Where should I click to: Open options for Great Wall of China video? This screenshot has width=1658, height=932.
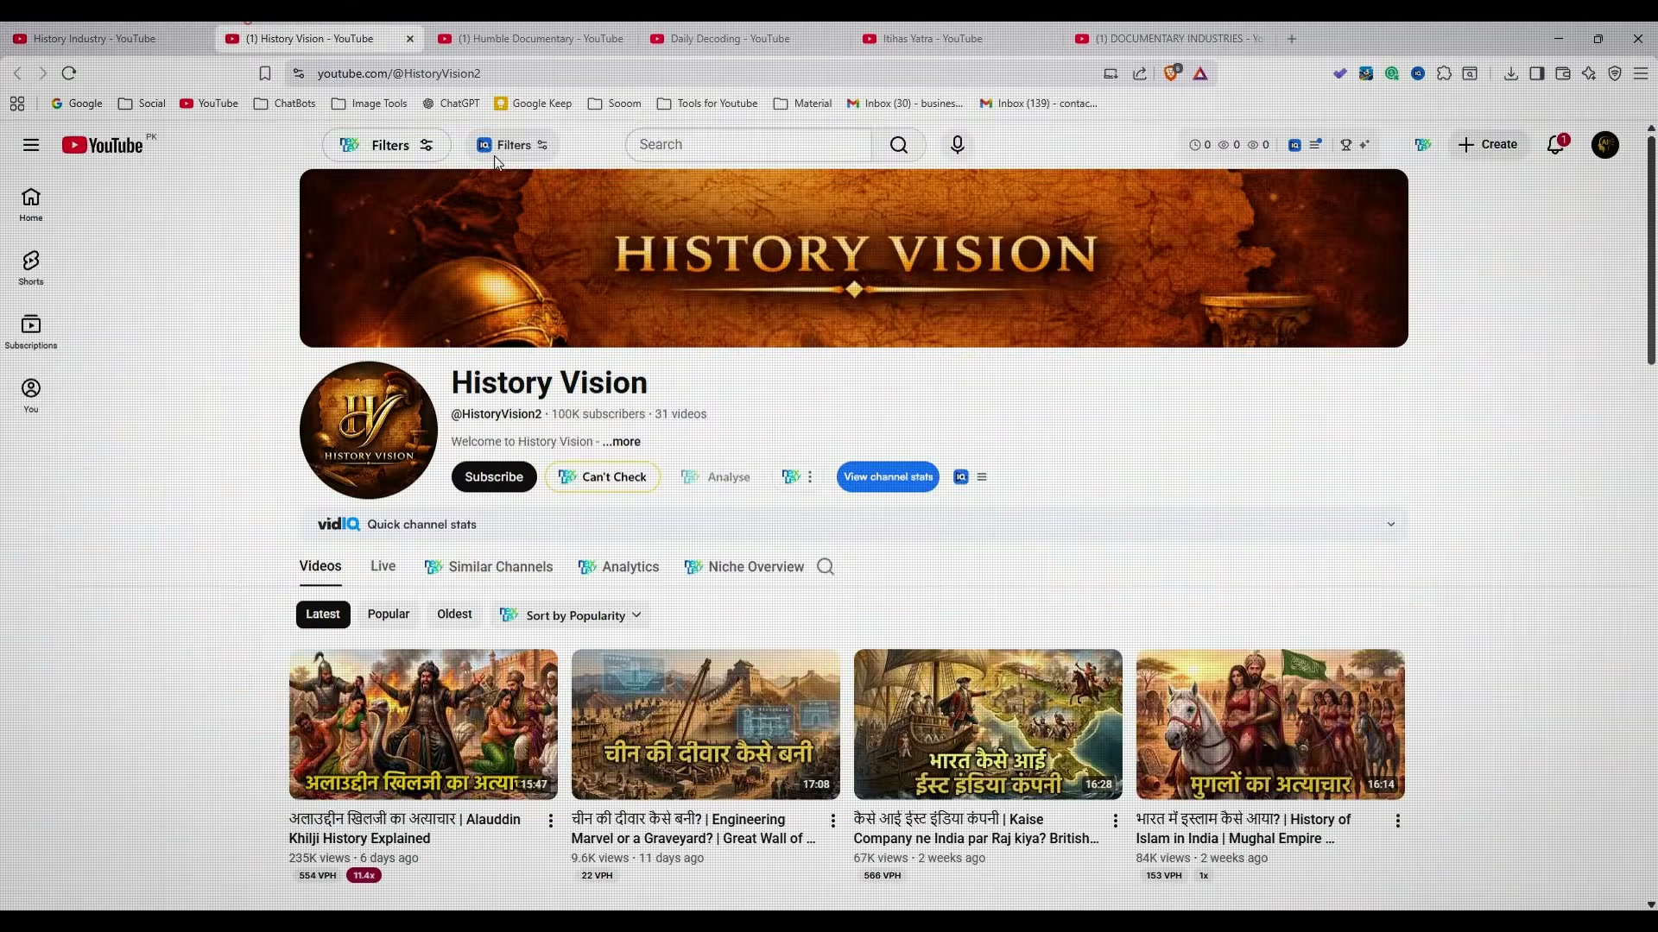pyautogui.click(x=833, y=821)
